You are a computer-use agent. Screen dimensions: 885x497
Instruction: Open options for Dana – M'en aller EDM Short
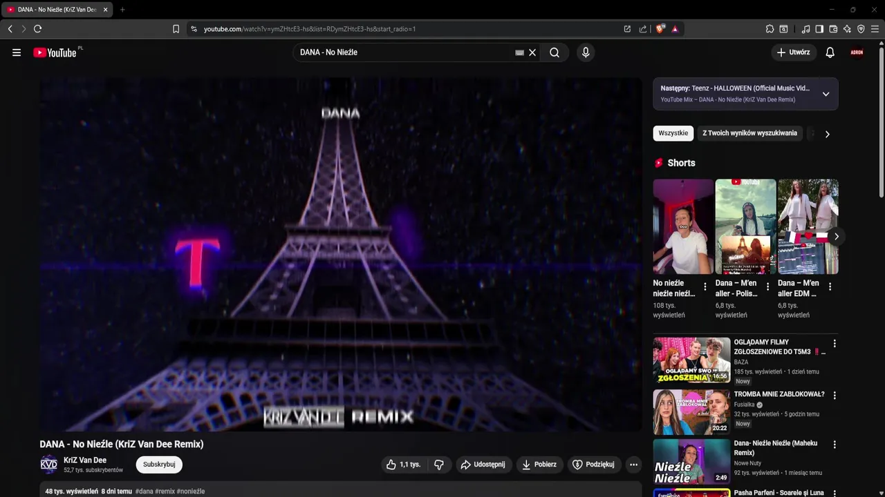[x=830, y=286]
